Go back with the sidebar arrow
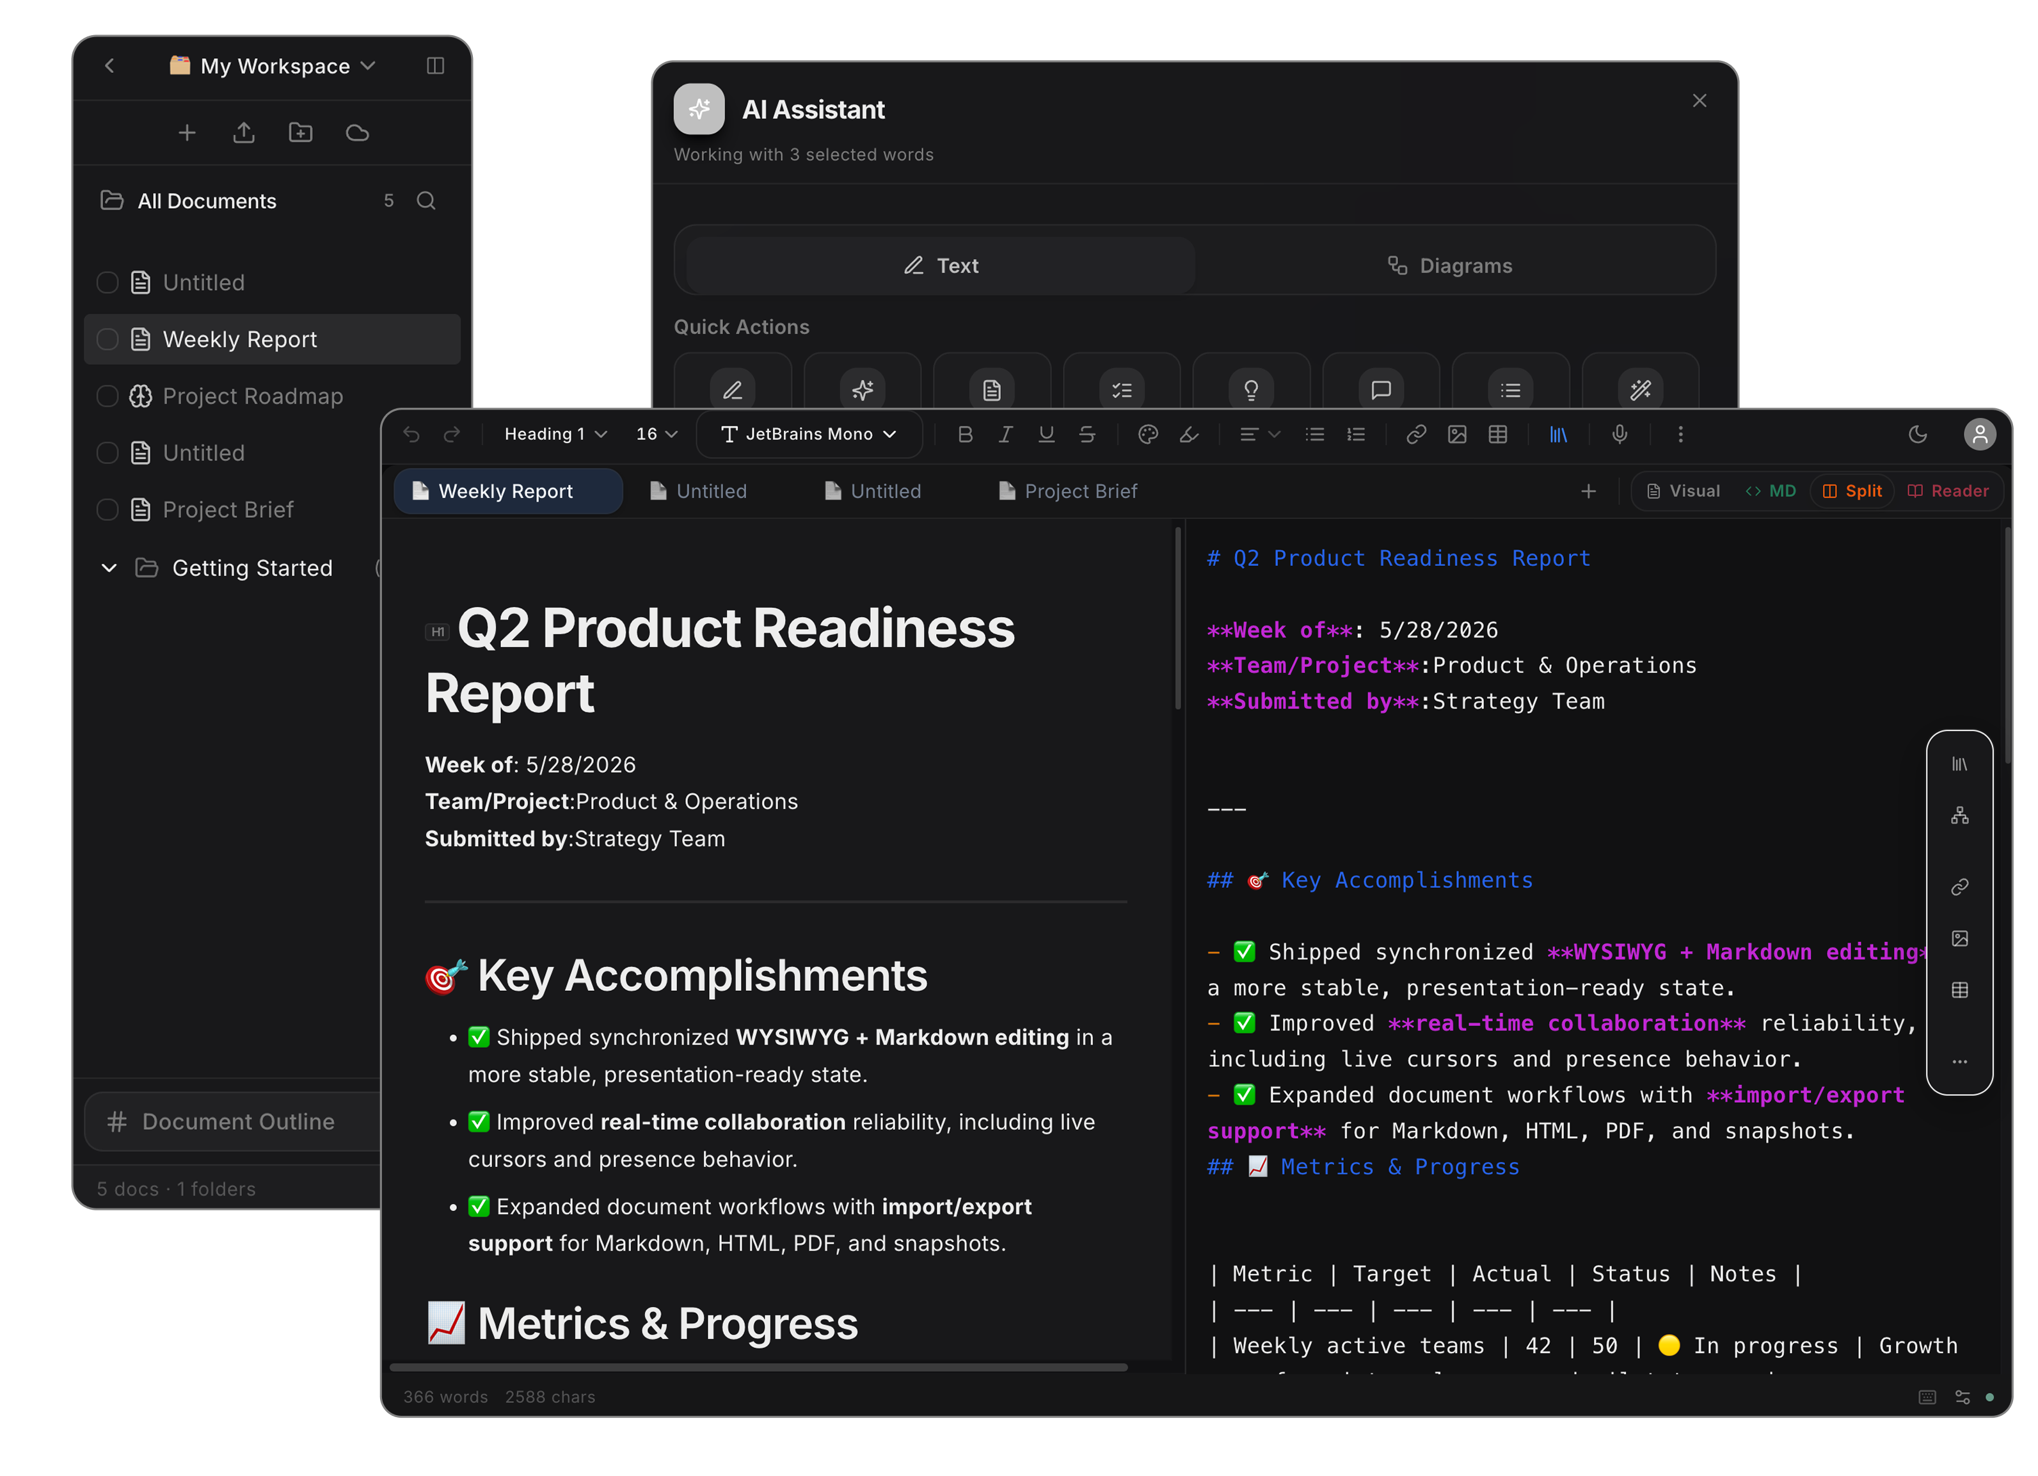 [109, 66]
